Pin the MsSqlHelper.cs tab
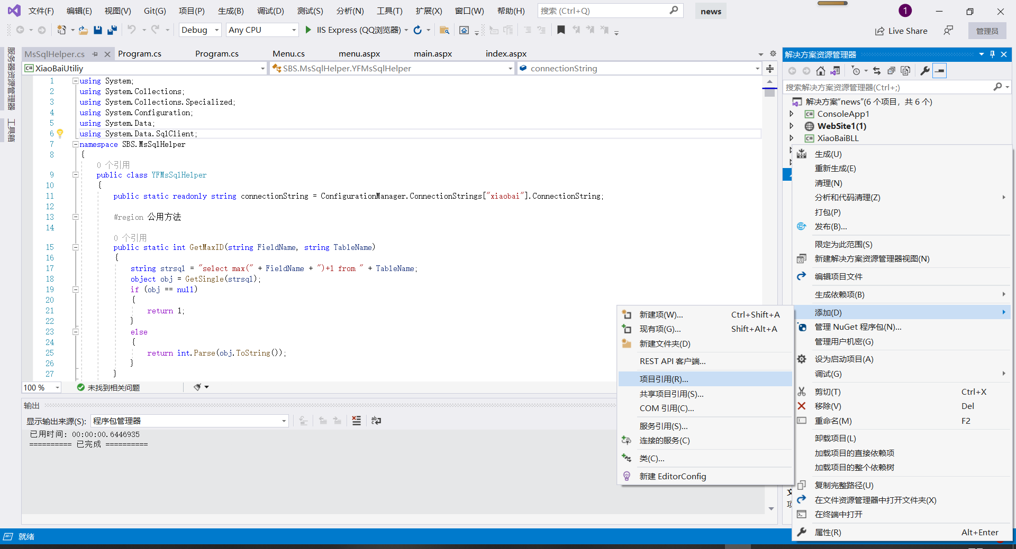The height and width of the screenshot is (549, 1016). click(x=95, y=54)
